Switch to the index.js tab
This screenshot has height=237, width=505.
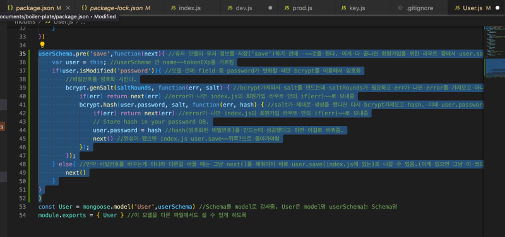point(193,8)
